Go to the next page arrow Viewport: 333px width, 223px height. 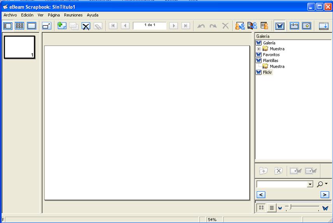(174, 26)
